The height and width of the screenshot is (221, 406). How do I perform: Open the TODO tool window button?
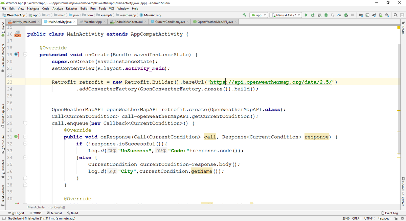[x=36, y=213]
